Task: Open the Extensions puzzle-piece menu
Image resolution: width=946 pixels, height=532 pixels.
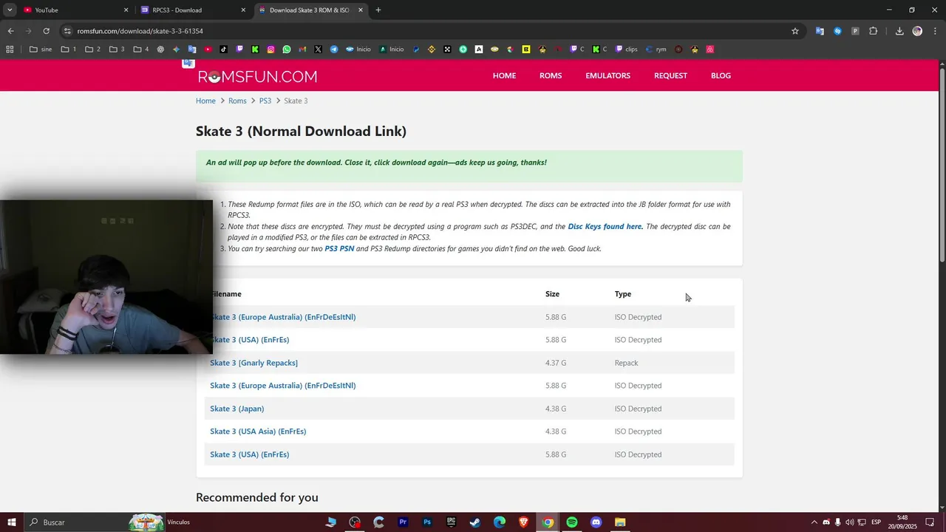Action: [x=873, y=31]
